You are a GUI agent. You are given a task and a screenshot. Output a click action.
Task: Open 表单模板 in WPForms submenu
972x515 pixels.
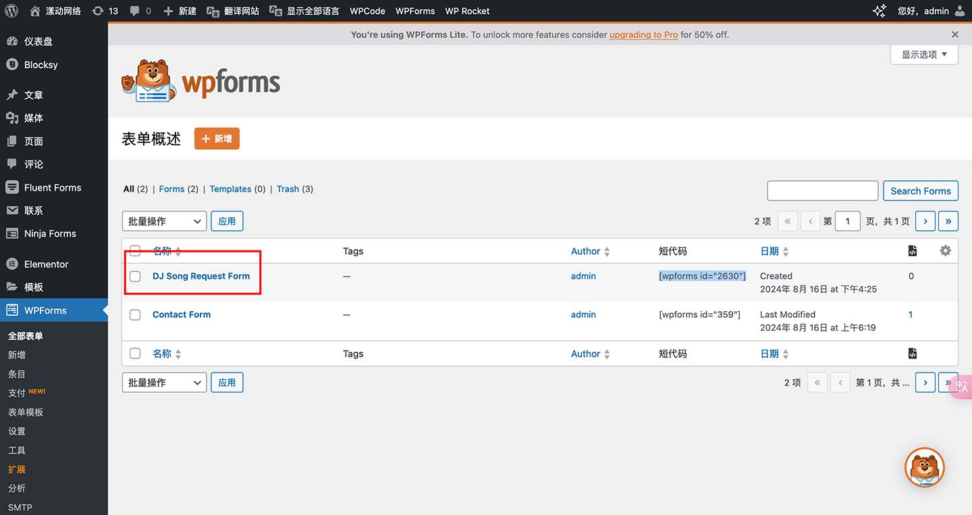[26, 412]
